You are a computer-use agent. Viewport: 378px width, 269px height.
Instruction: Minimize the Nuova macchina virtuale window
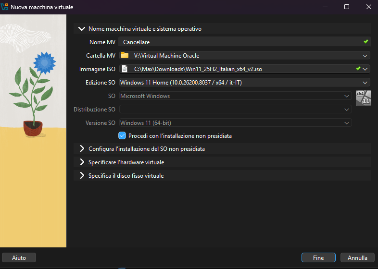325,7
